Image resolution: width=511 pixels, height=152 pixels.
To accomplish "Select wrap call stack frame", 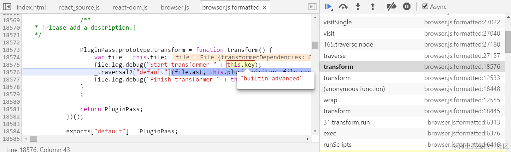I will click(x=412, y=100).
